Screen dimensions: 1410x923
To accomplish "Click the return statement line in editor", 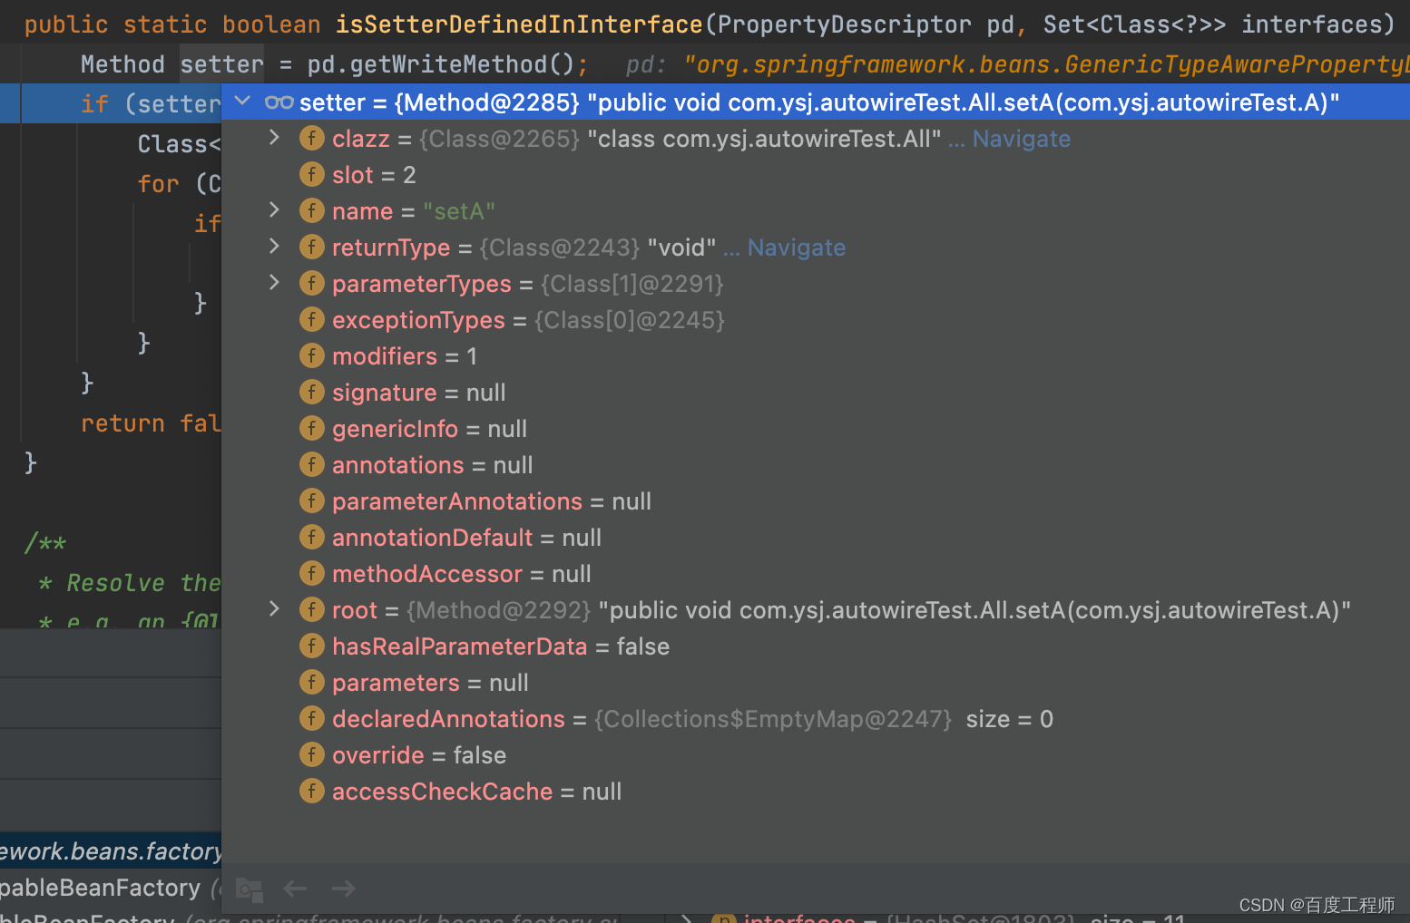I will tap(151, 423).
